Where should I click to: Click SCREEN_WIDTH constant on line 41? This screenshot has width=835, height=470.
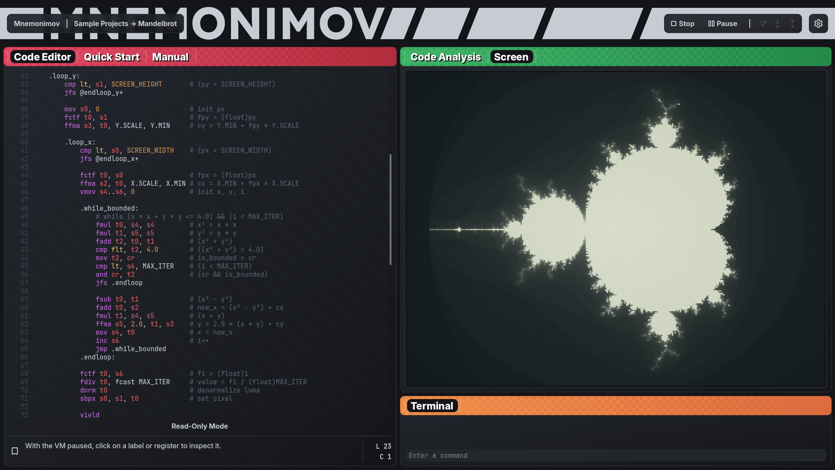tap(150, 151)
